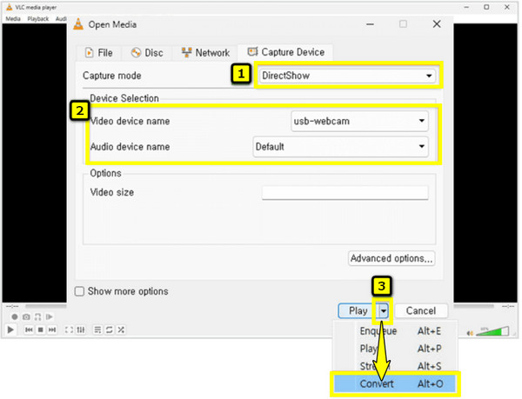Enable the Show more options checkbox
The width and height of the screenshot is (522, 399).
click(79, 291)
